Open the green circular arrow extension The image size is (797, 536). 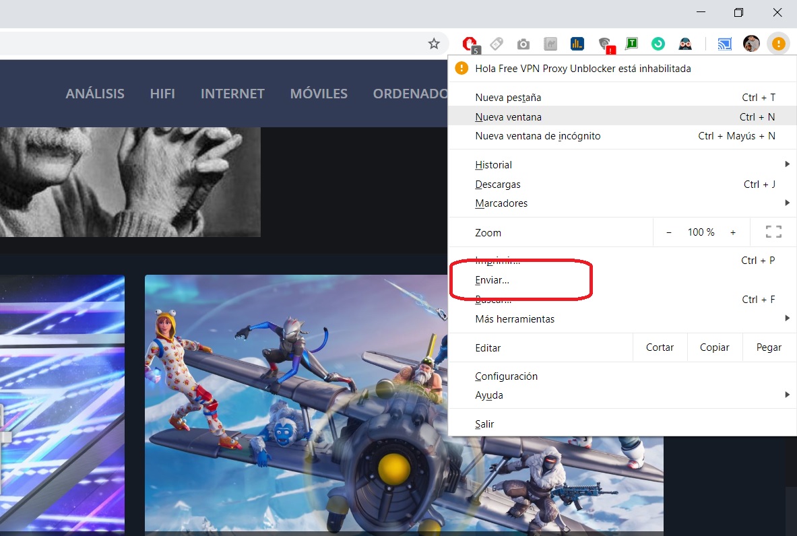click(658, 44)
